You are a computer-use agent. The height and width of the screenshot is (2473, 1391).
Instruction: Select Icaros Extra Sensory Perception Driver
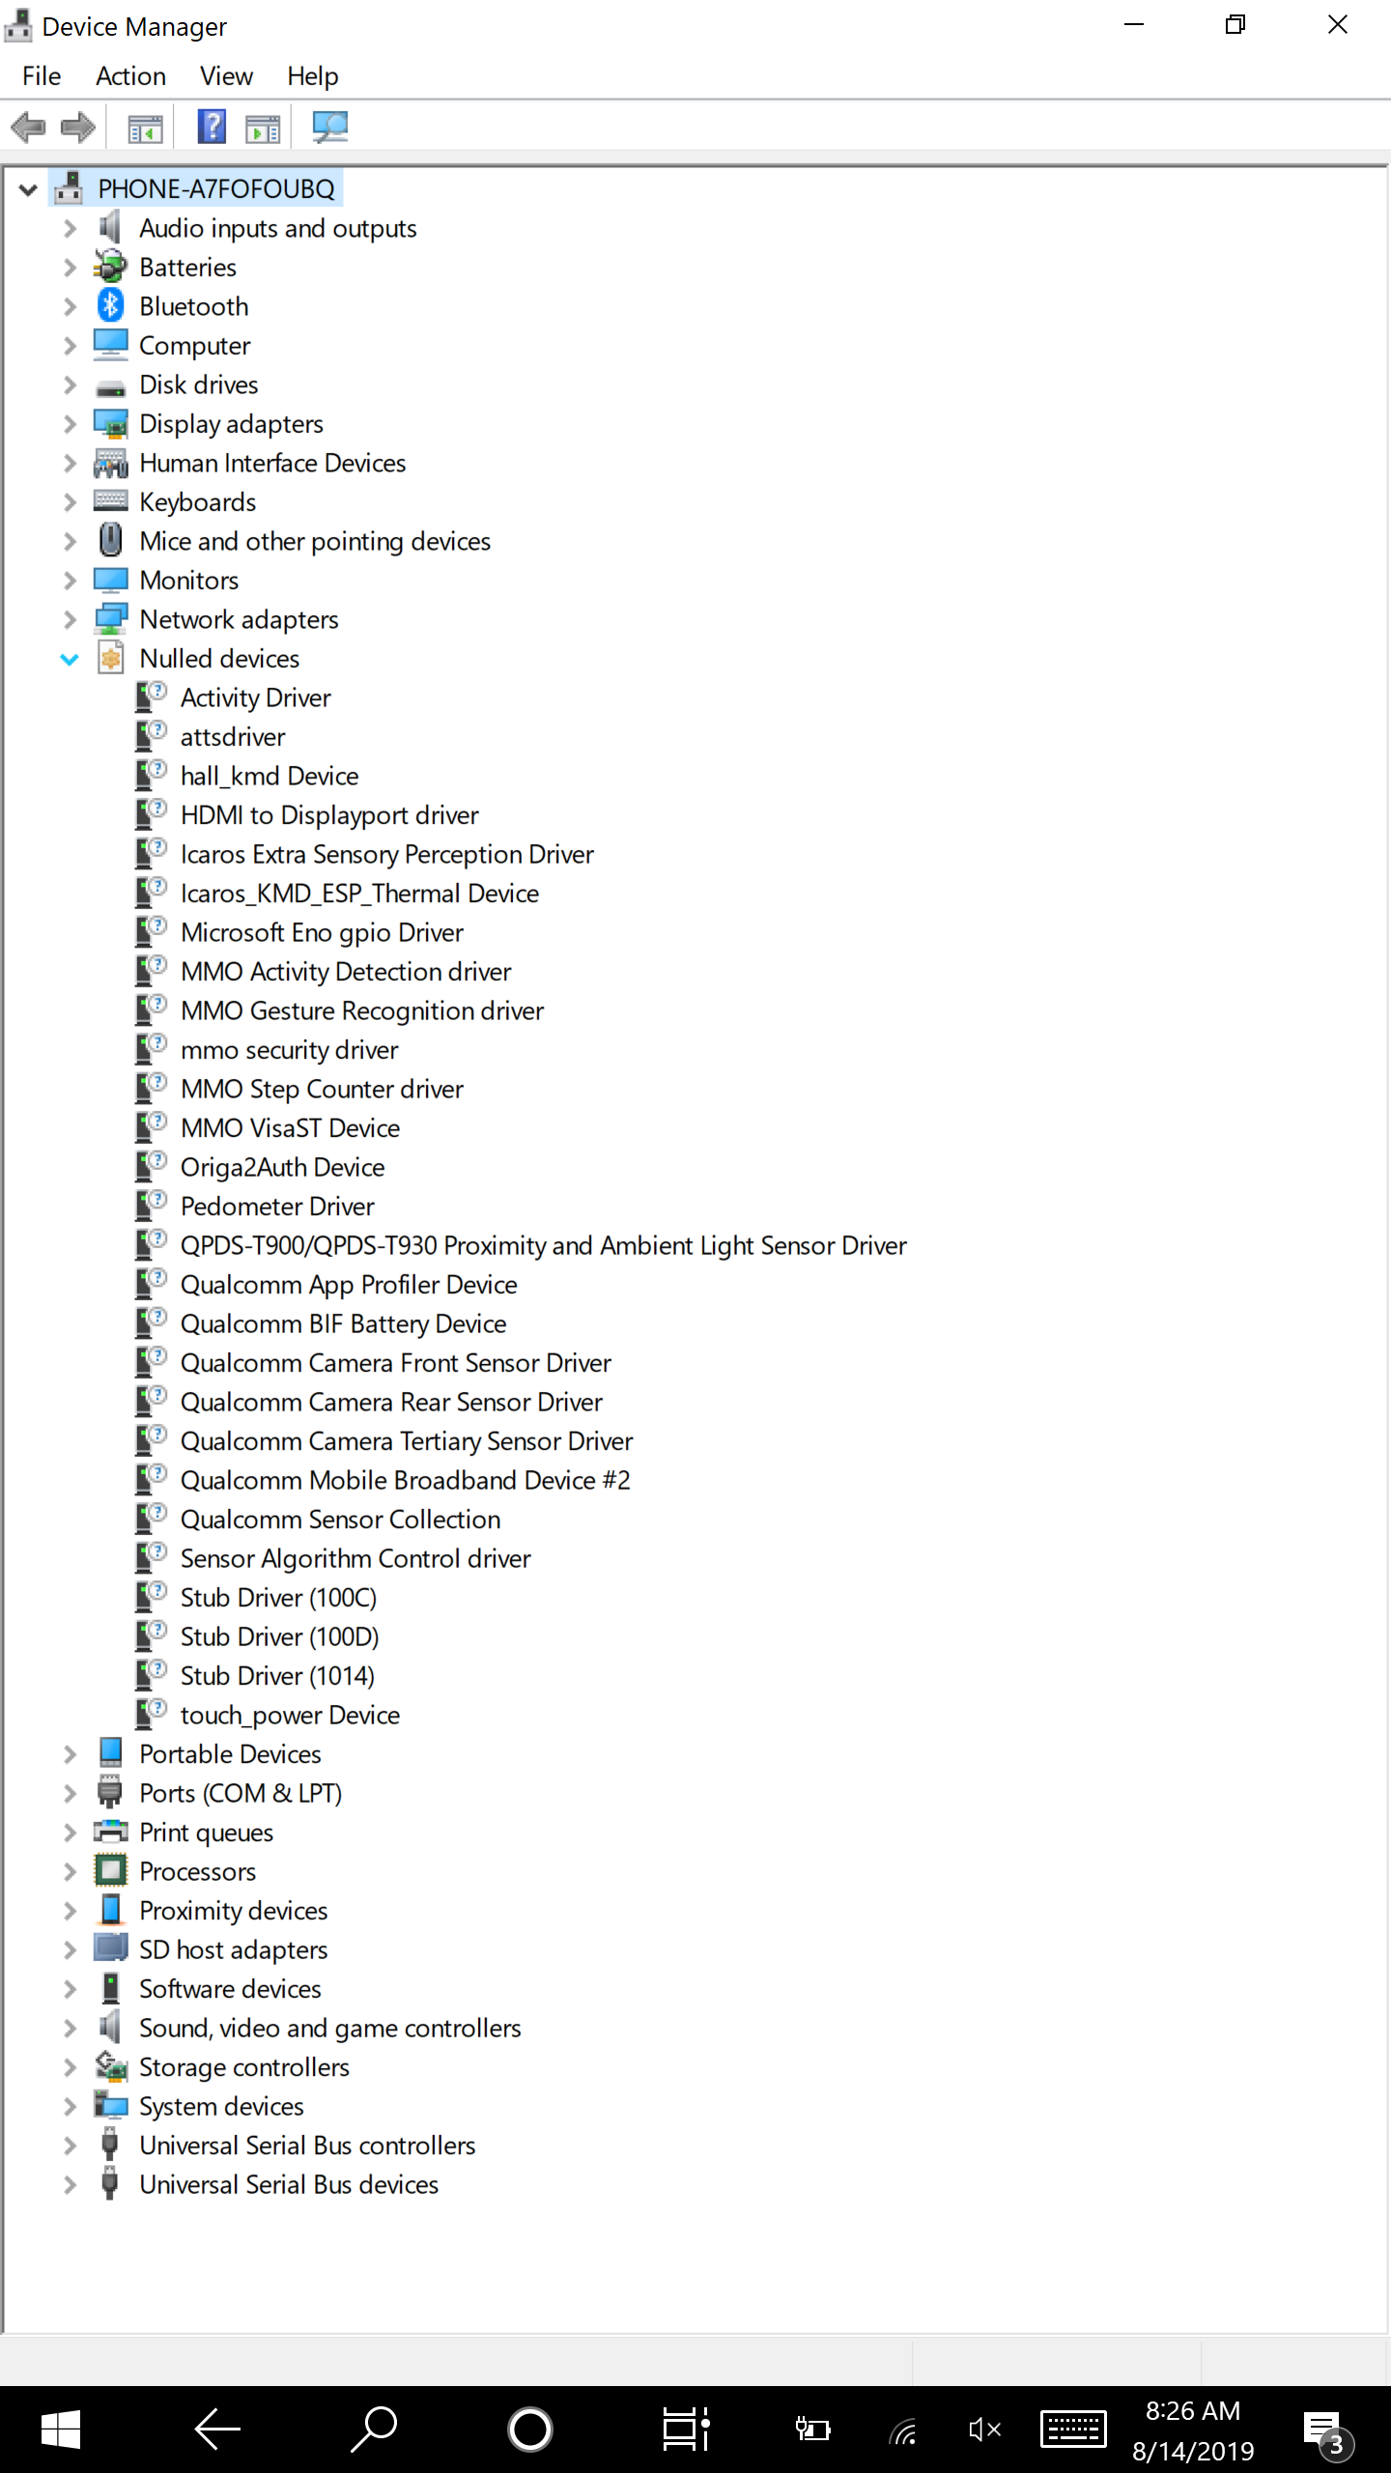(x=386, y=854)
